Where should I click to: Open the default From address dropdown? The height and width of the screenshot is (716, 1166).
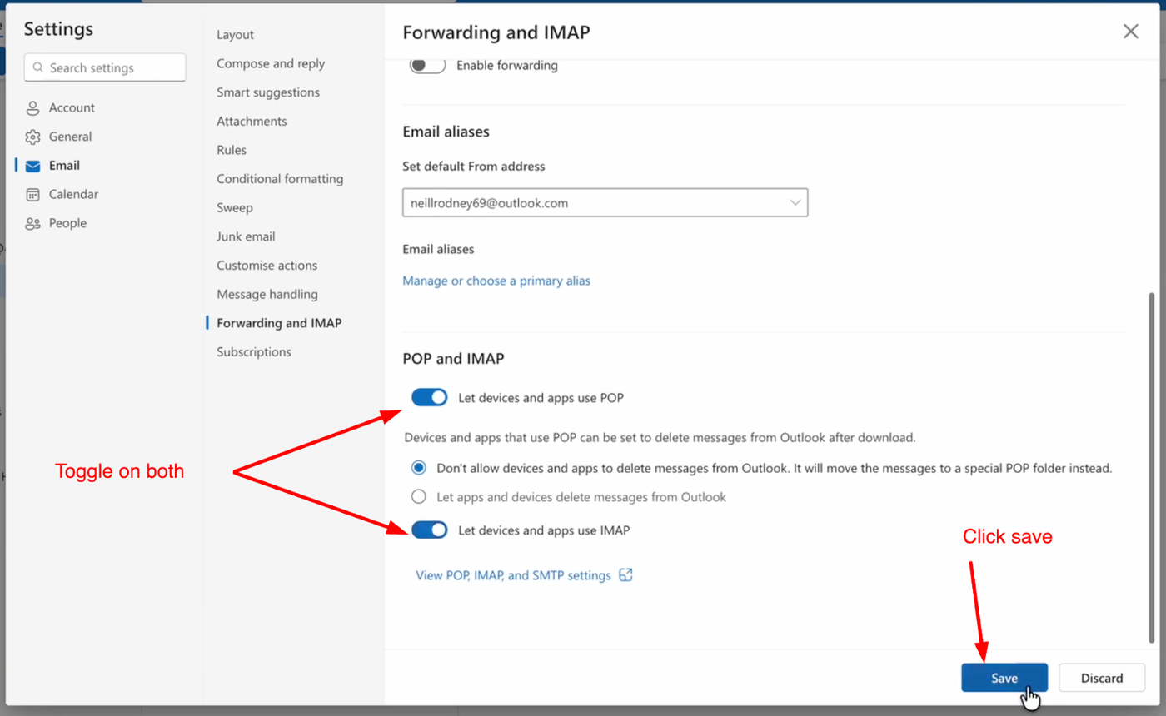click(605, 202)
